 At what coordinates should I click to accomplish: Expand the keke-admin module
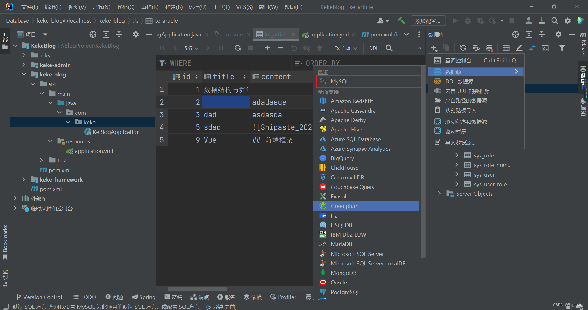point(24,65)
